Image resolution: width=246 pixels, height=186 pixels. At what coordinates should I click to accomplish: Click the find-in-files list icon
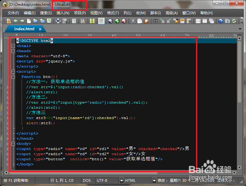189,21
